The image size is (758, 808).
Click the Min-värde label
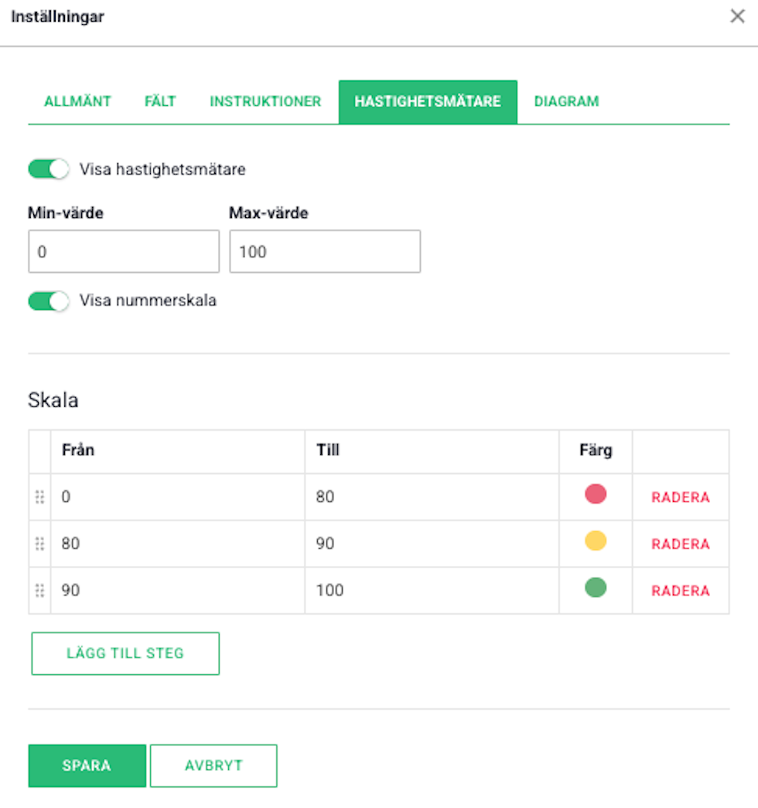point(66,213)
